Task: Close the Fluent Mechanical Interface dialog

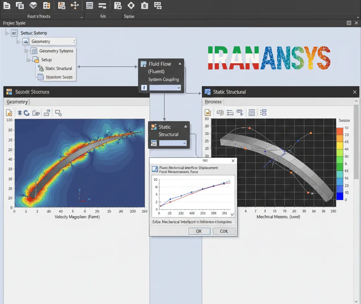Action: (x=233, y=160)
